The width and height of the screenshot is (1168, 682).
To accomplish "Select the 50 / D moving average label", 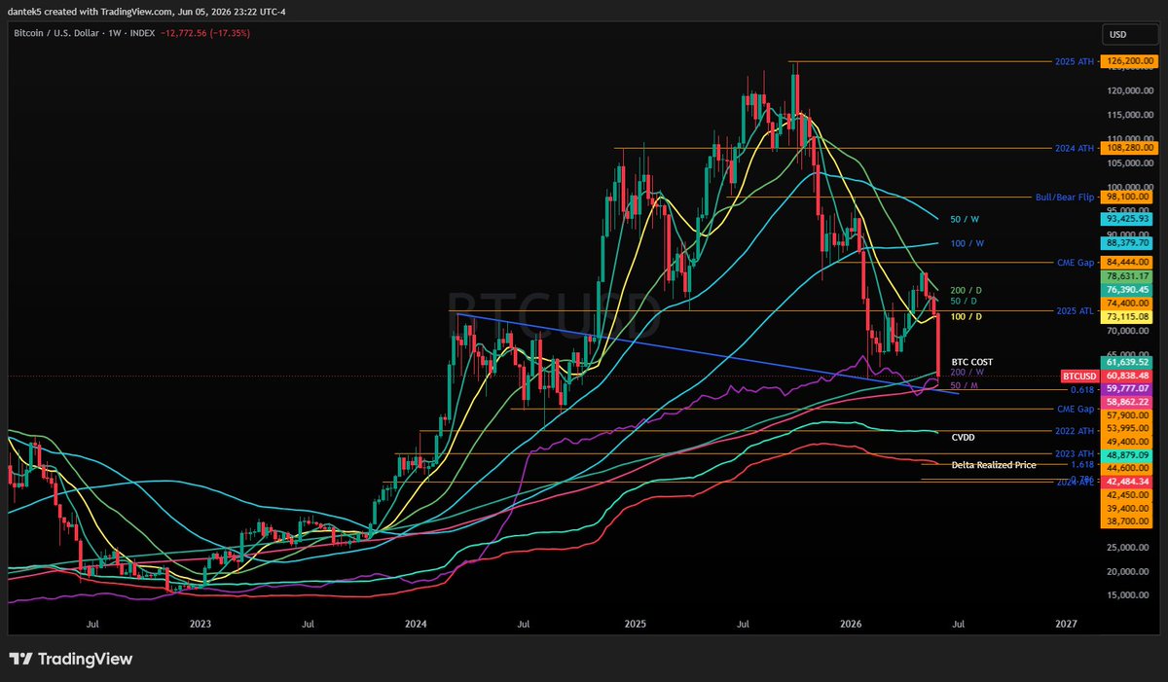I will (964, 302).
